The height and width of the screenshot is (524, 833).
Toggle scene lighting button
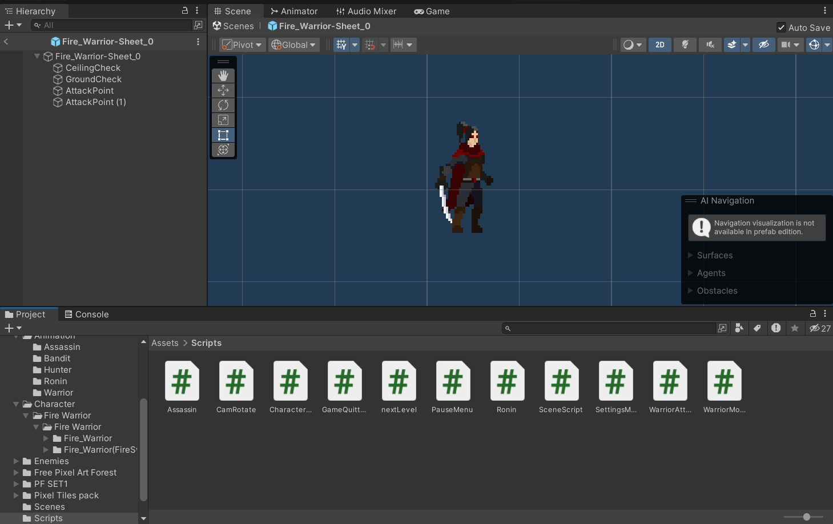[x=685, y=45]
